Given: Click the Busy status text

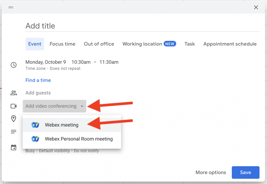Looking at the screenshot, I should [30, 151].
